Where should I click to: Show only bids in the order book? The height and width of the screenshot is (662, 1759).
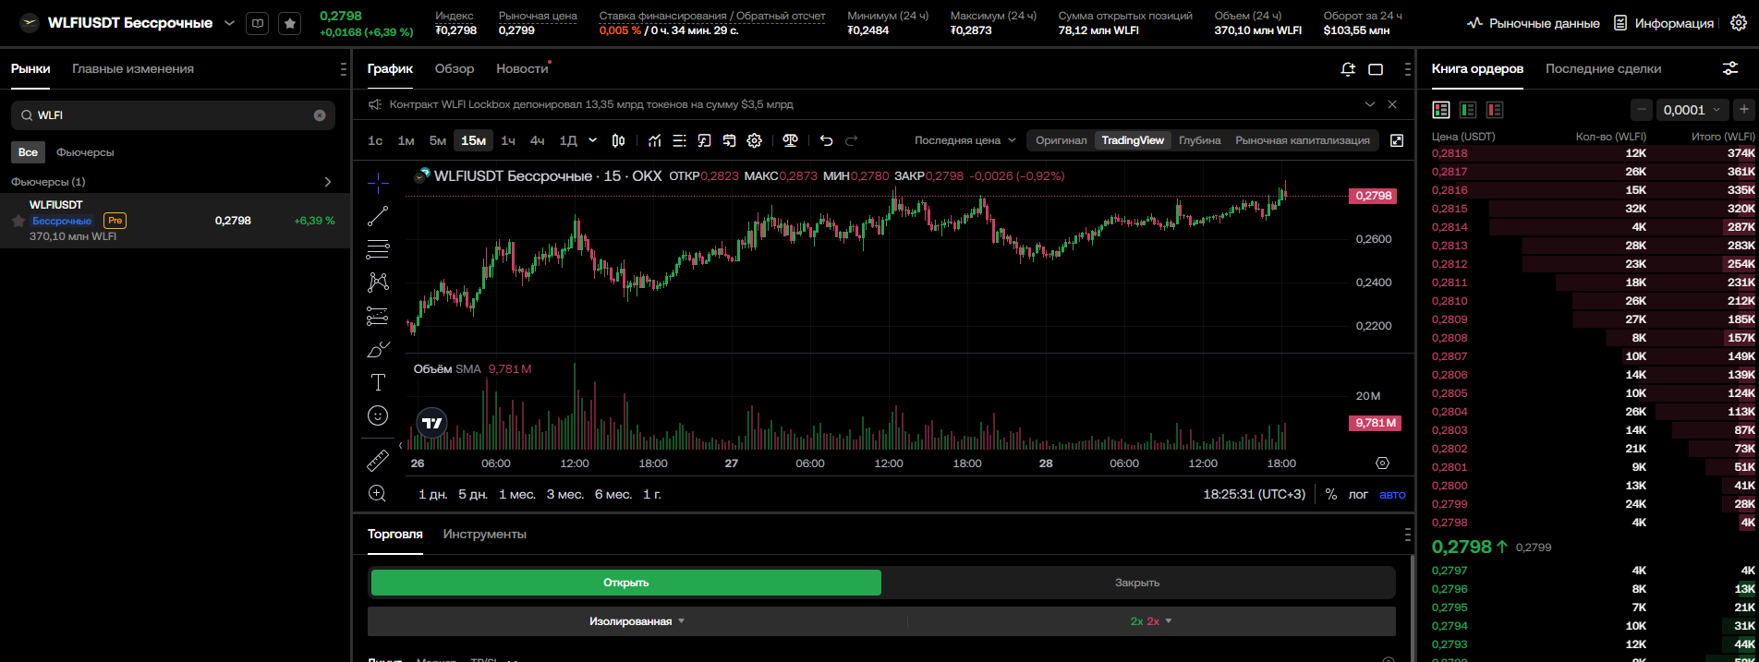(1468, 110)
